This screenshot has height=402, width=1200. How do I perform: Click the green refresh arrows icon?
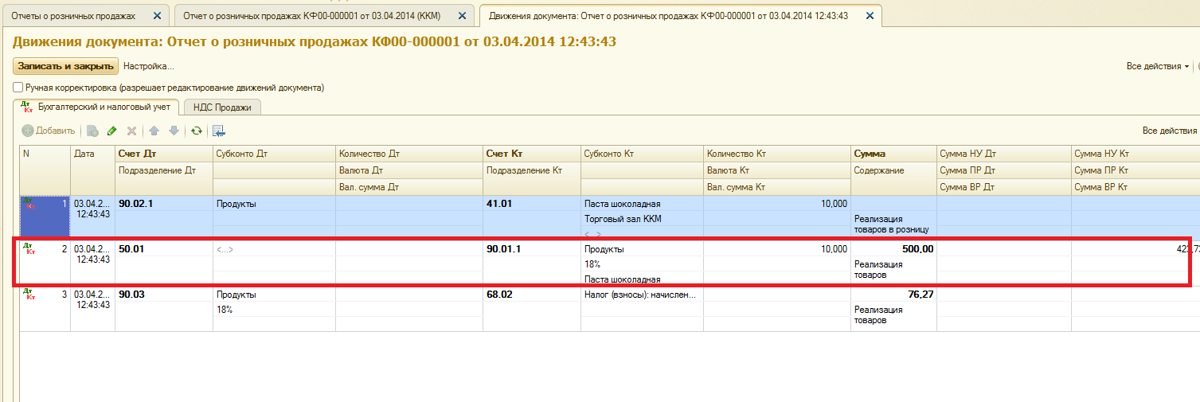pos(196,131)
